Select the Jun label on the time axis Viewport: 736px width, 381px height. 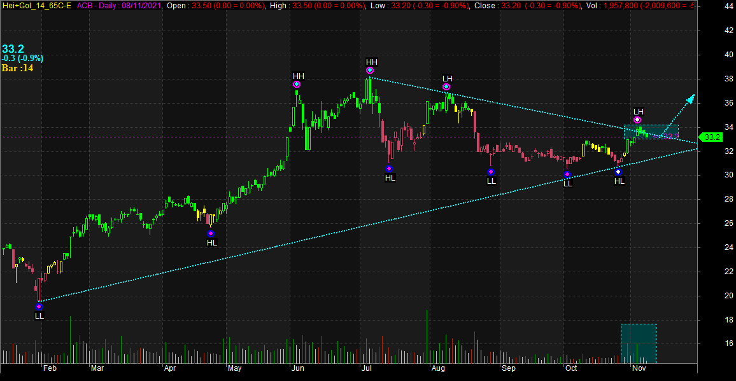pos(297,368)
